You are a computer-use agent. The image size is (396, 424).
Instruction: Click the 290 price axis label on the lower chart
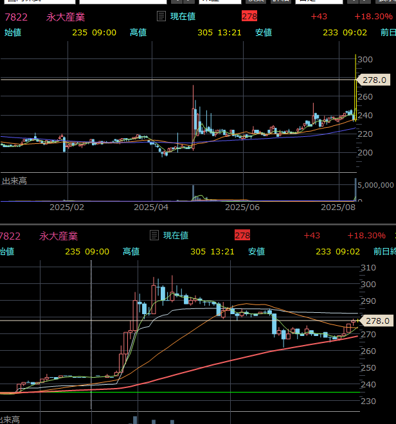pos(368,301)
